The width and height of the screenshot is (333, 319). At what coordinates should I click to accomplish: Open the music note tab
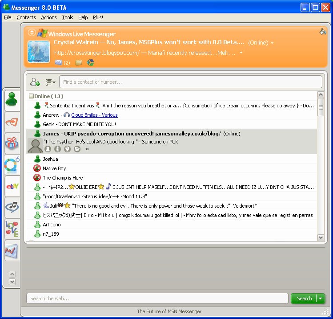(12, 207)
